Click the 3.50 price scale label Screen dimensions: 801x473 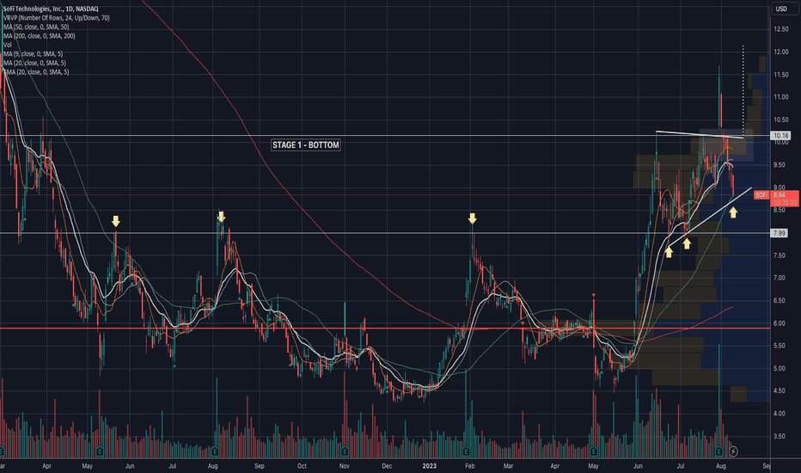(x=780, y=436)
